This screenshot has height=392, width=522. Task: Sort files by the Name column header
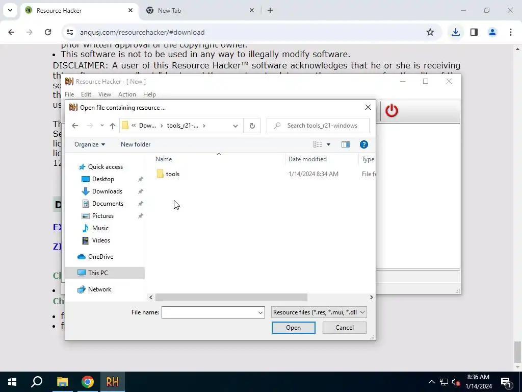tap(218, 159)
